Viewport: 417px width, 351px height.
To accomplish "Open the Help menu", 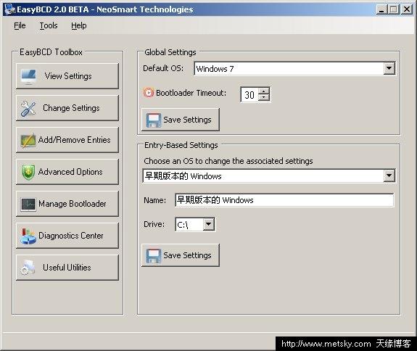I will [79, 25].
